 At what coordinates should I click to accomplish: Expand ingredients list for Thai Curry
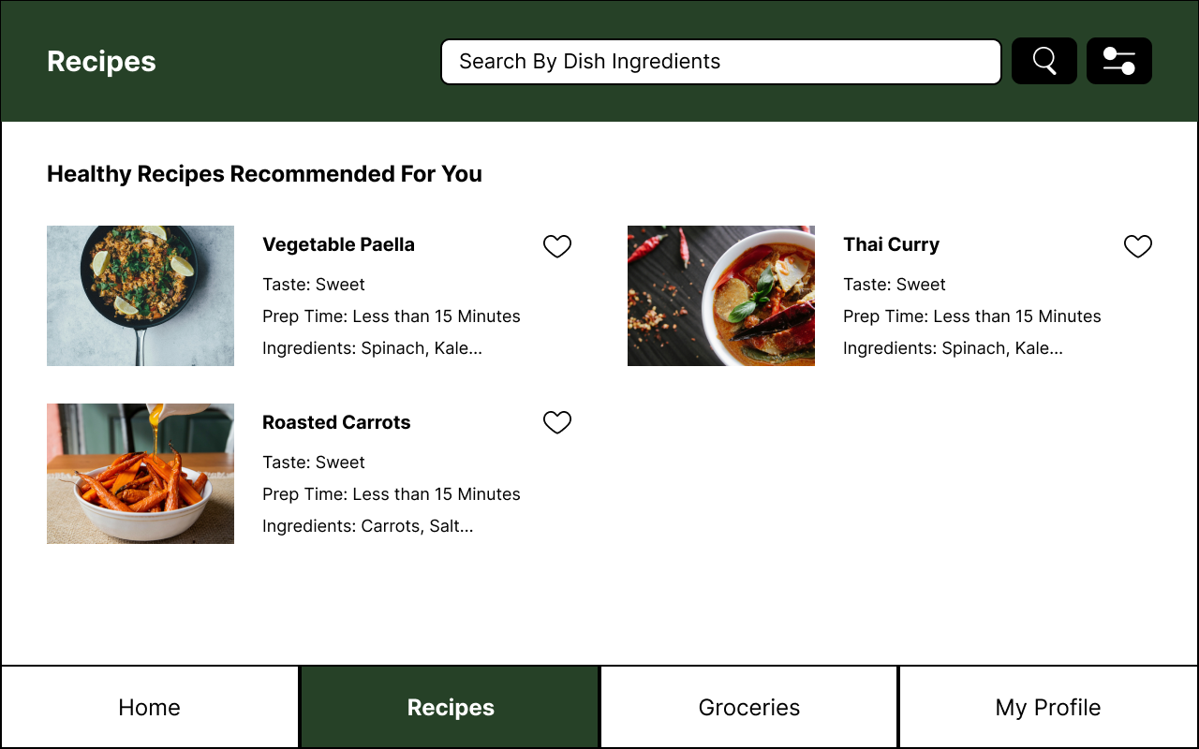(x=953, y=347)
